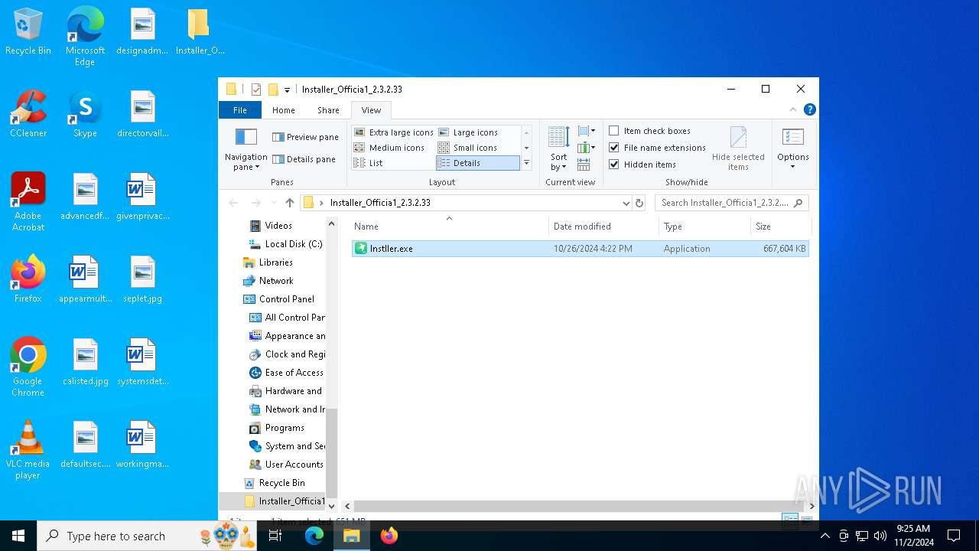Expand the layout gallery more arrow
This screenshot has height=551, width=979.
pos(526,163)
